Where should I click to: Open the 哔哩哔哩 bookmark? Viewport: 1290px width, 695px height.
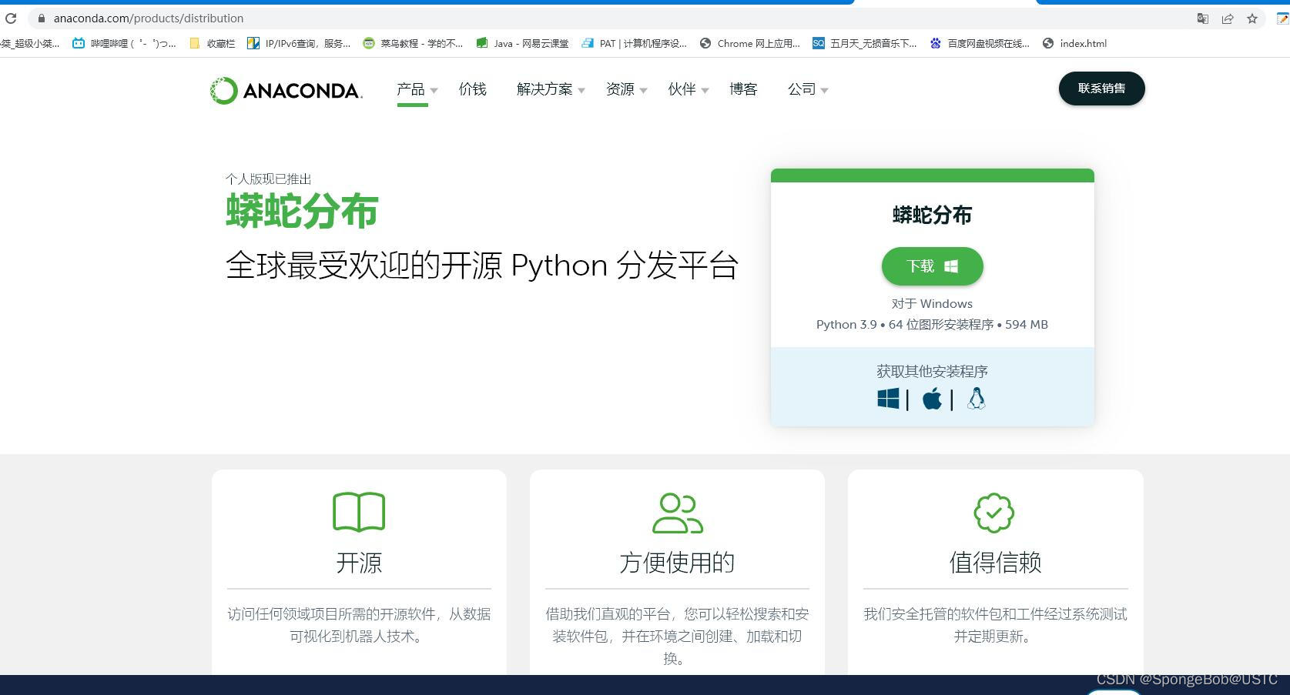coord(123,44)
